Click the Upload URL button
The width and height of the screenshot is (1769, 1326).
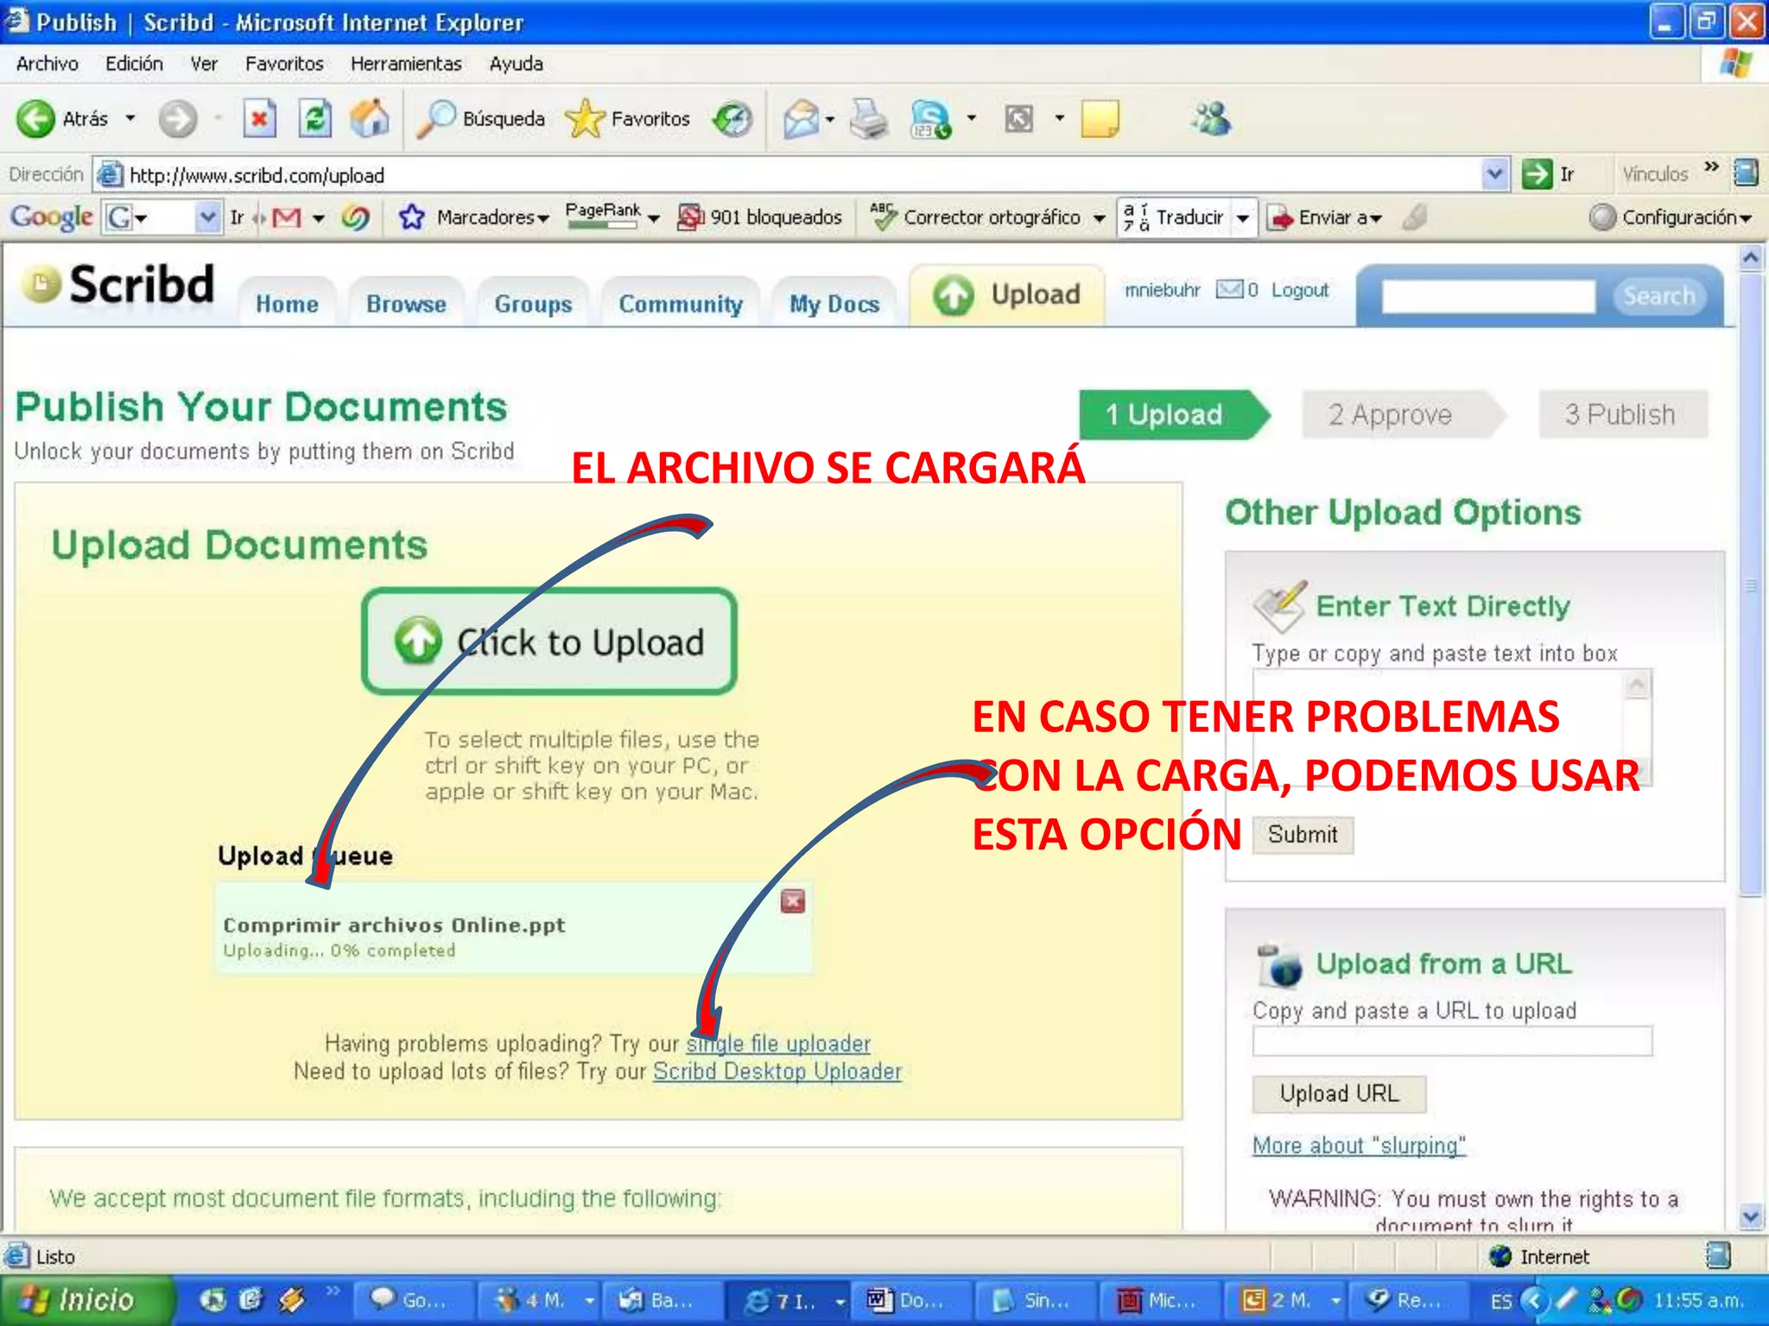[1338, 1094]
